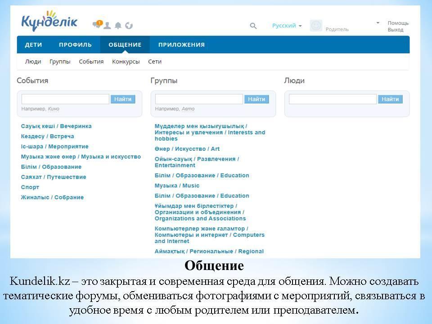Open the ДЕТИ main tab
The width and height of the screenshot is (432, 324).
point(33,45)
